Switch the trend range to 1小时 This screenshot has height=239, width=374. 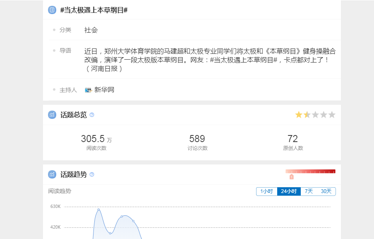pos(266,191)
